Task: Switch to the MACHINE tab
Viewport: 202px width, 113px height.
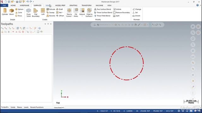Action: click(99, 5)
